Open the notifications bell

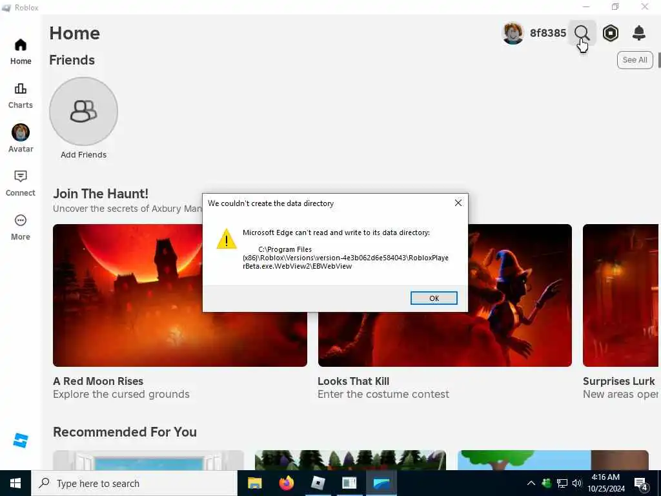639,33
